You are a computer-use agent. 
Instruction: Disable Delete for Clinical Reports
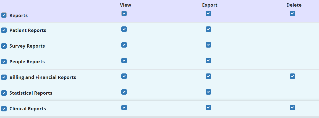(x=292, y=108)
